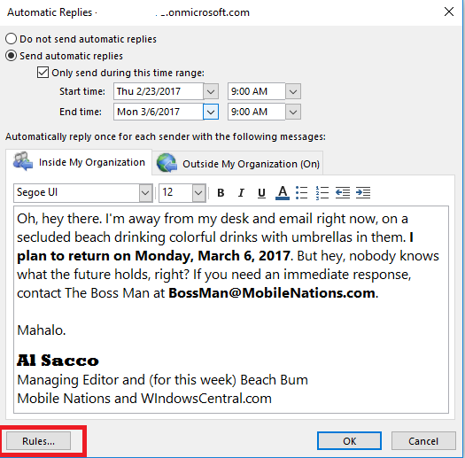Switch to Inside My Organization tab

pyautogui.click(x=79, y=162)
